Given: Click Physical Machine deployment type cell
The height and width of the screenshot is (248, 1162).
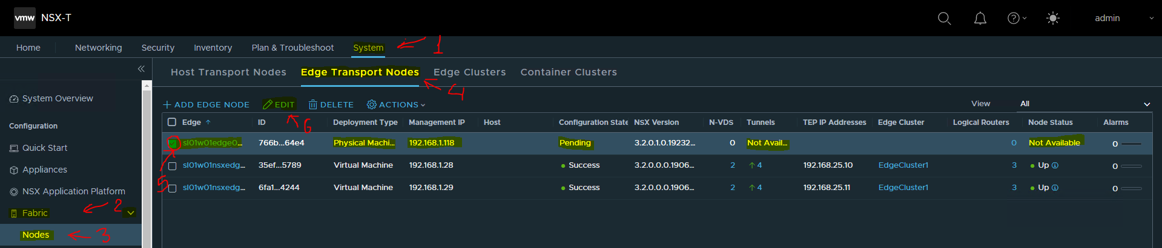Looking at the screenshot, I should (364, 143).
